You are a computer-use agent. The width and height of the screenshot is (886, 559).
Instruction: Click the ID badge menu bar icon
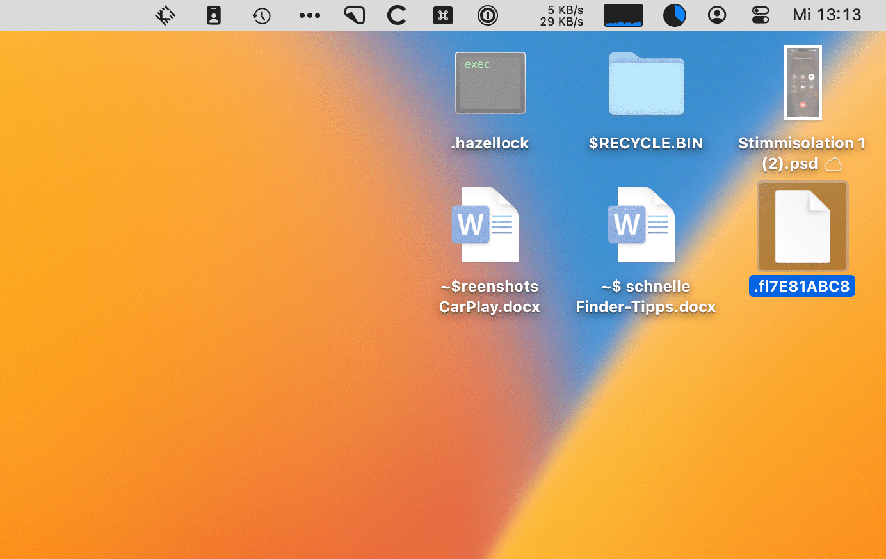214,15
